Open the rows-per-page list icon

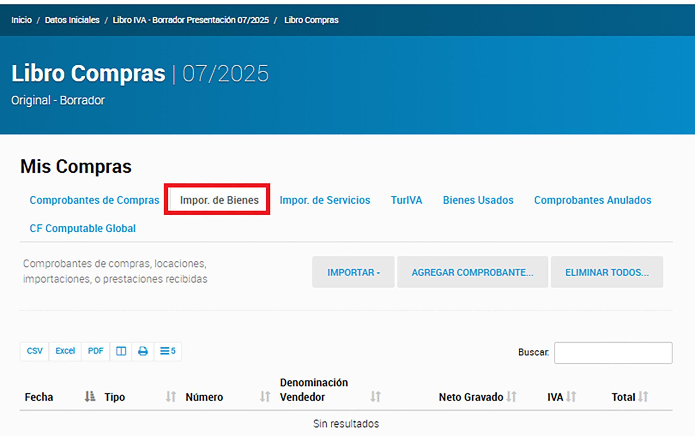coord(168,351)
